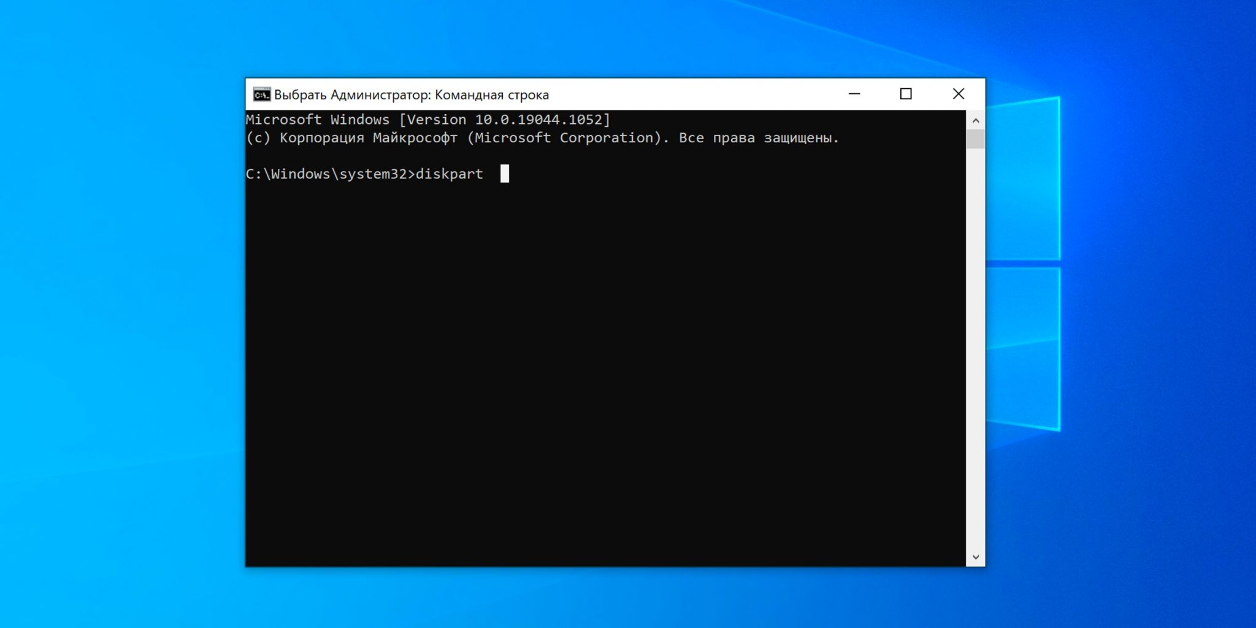Click the vertical scrollbar thumb
1256x628 pixels.
click(975, 139)
